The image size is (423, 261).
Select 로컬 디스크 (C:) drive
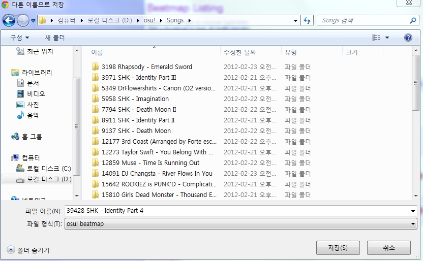click(x=48, y=168)
